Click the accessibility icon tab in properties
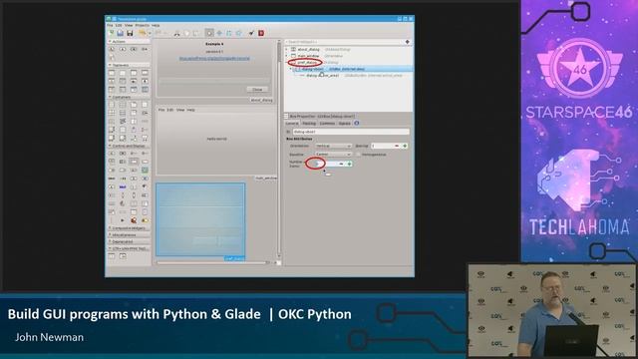 click(x=357, y=123)
